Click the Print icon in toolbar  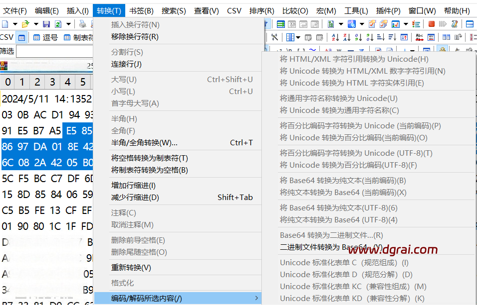click(x=82, y=24)
